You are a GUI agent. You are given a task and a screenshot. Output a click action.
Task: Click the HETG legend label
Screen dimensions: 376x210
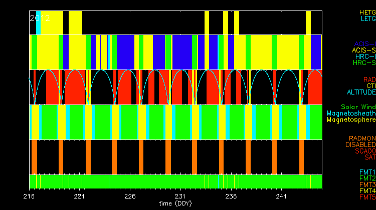tap(367, 11)
